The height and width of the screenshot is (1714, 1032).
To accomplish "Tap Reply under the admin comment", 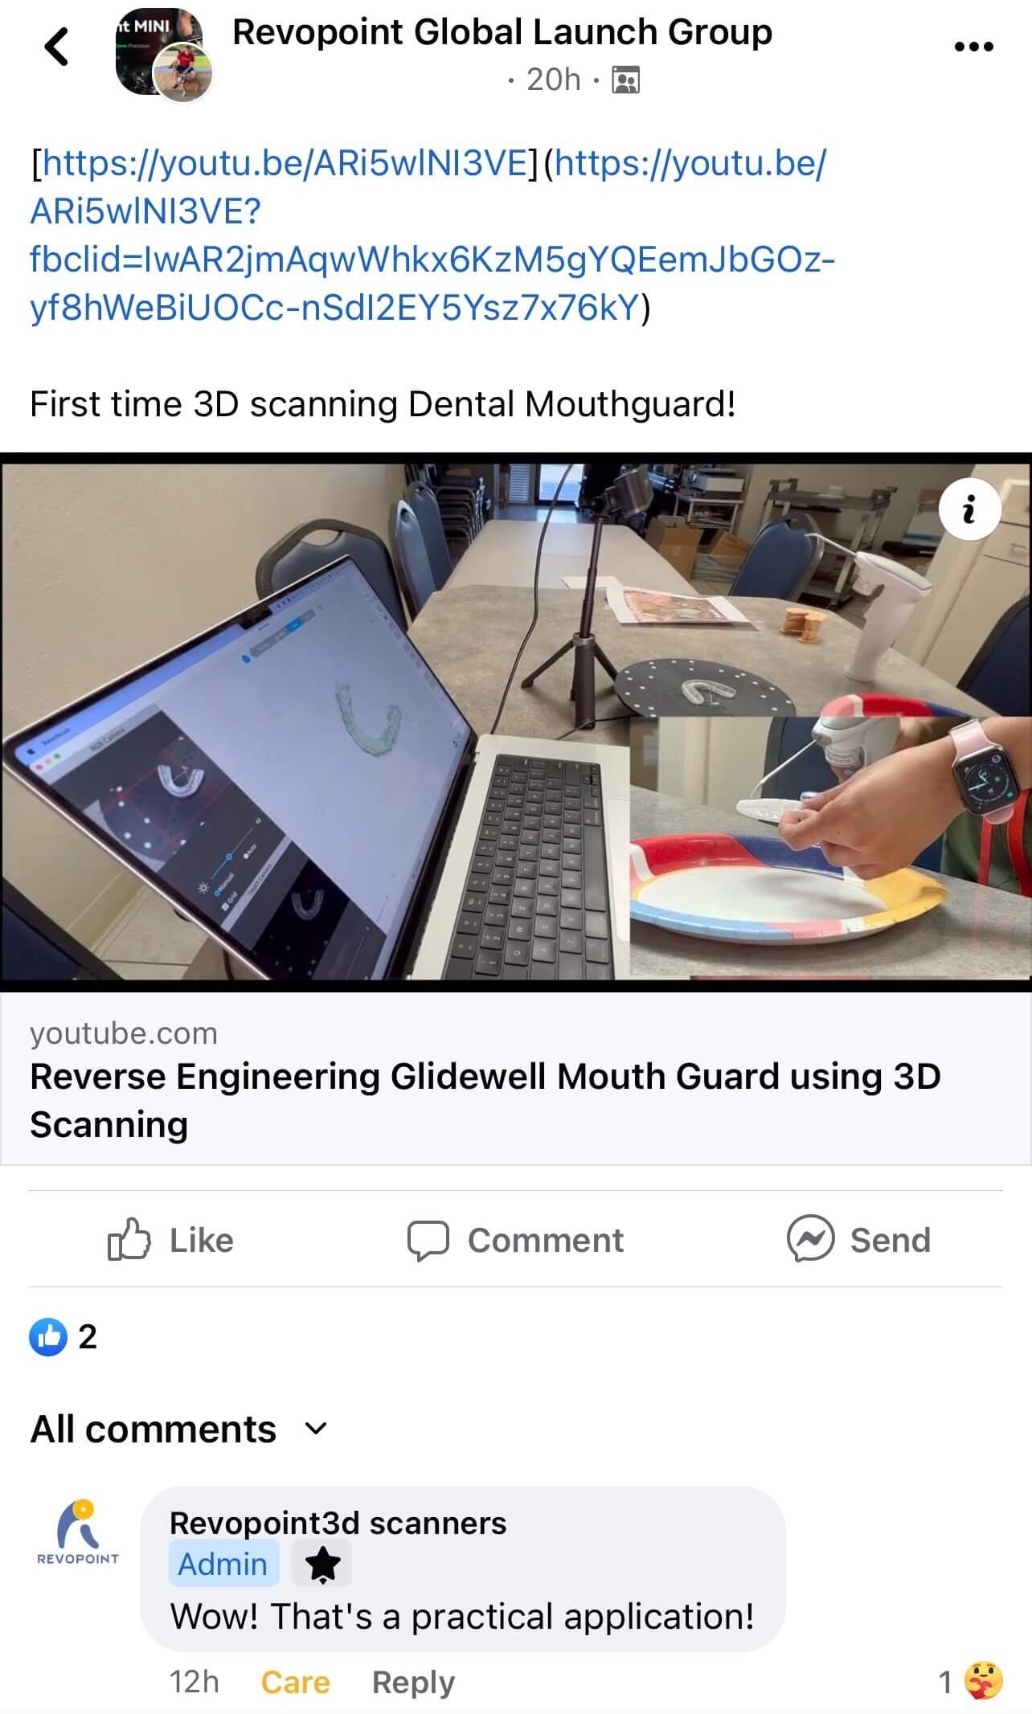I will (x=413, y=1681).
